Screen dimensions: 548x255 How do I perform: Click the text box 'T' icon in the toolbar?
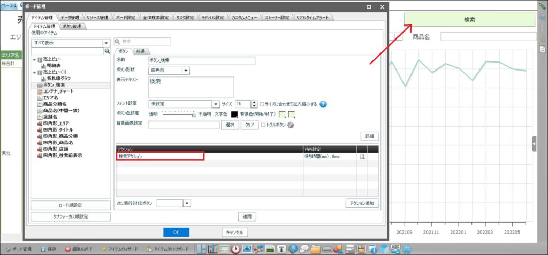click(281, 249)
